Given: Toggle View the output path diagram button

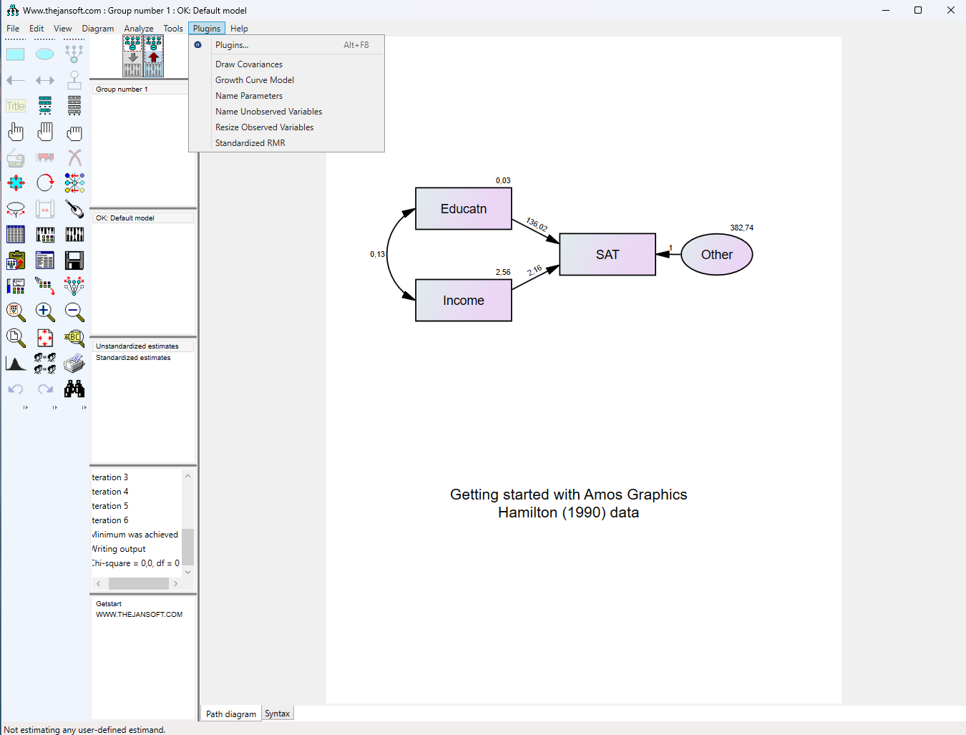Looking at the screenshot, I should point(154,57).
